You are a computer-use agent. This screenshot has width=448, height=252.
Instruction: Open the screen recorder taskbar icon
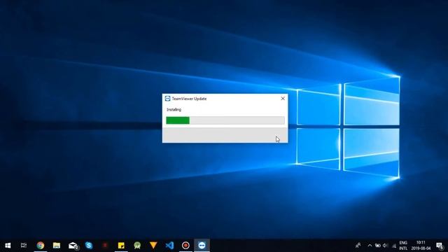[185, 246]
